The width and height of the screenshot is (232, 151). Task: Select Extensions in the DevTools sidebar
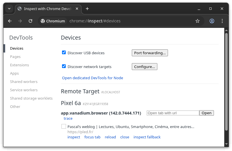coord(20,65)
